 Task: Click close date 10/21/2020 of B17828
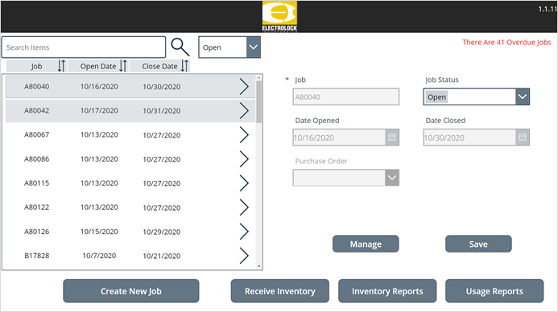click(162, 256)
